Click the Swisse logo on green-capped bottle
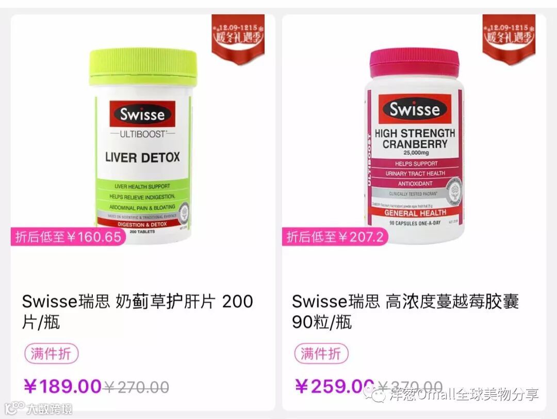 click(142, 114)
